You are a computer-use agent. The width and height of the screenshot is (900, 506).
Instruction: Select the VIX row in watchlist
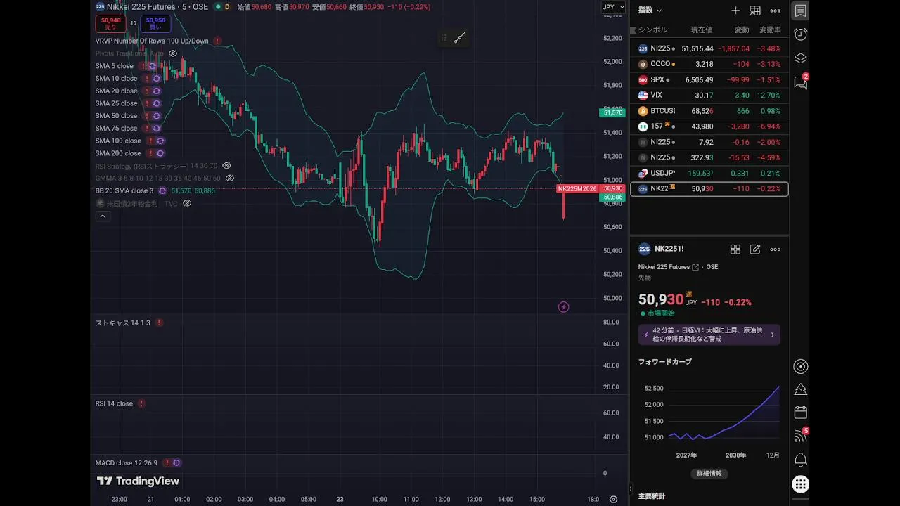click(709, 95)
